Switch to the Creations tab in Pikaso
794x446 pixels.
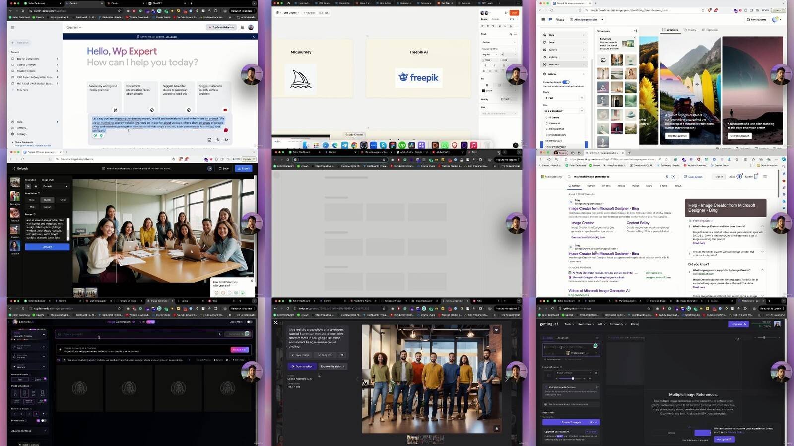(670, 30)
